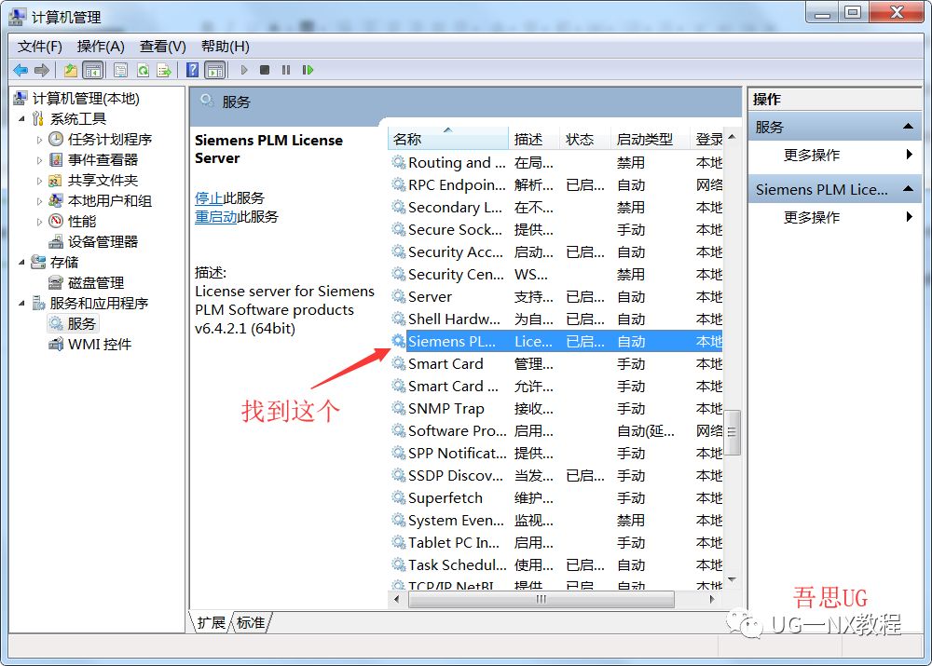932x666 pixels.
Task: Expand the 本地用户和组 node arrow
Action: [x=39, y=201]
